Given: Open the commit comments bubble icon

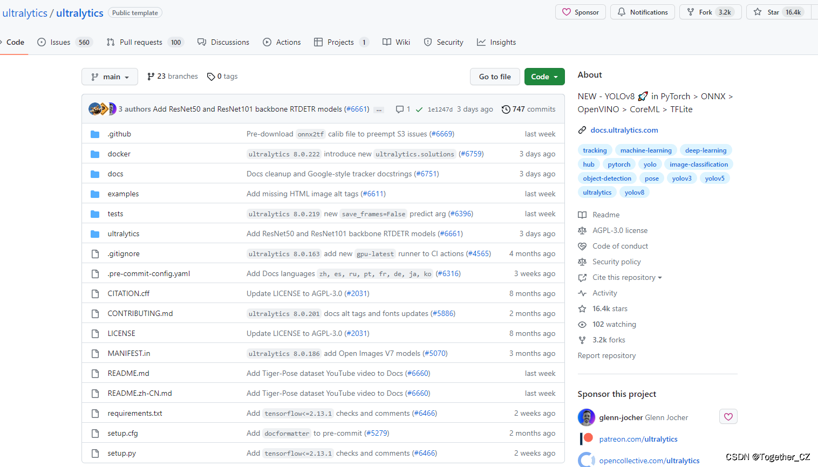Looking at the screenshot, I should click(x=400, y=109).
